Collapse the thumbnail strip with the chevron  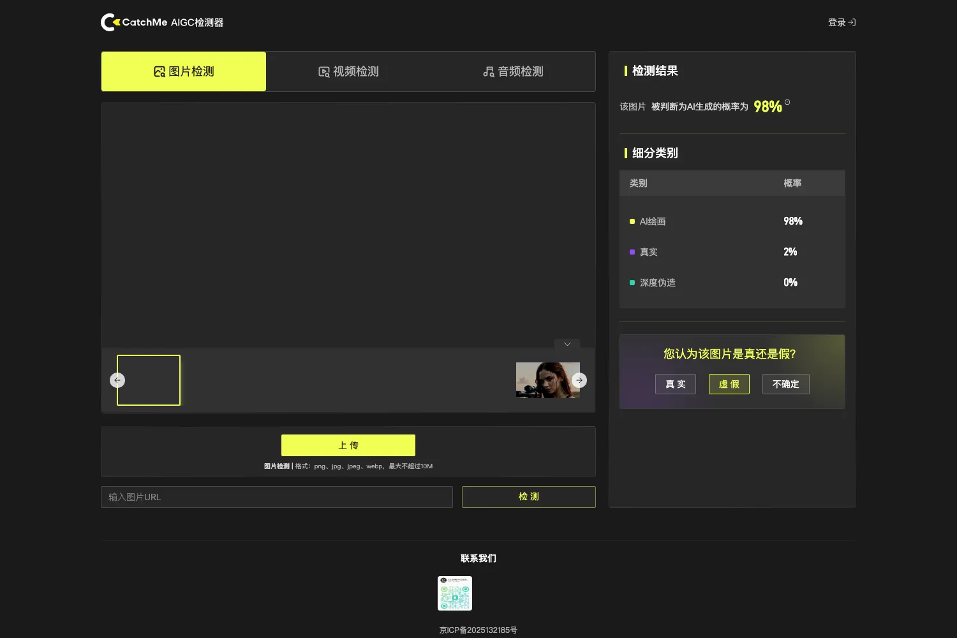point(567,344)
